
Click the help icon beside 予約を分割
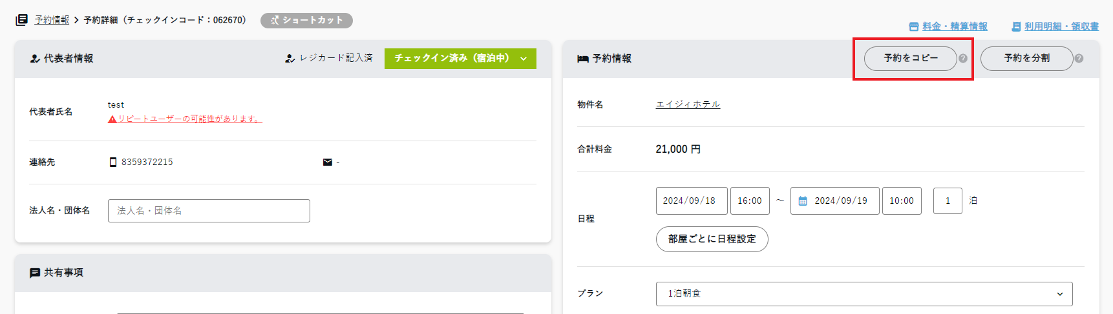(x=1079, y=59)
